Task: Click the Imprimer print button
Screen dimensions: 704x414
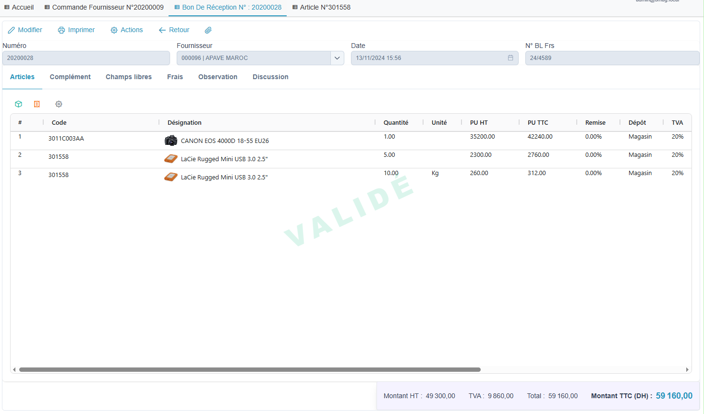Action: coord(76,30)
